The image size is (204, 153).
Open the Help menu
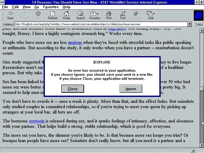(66, 7)
